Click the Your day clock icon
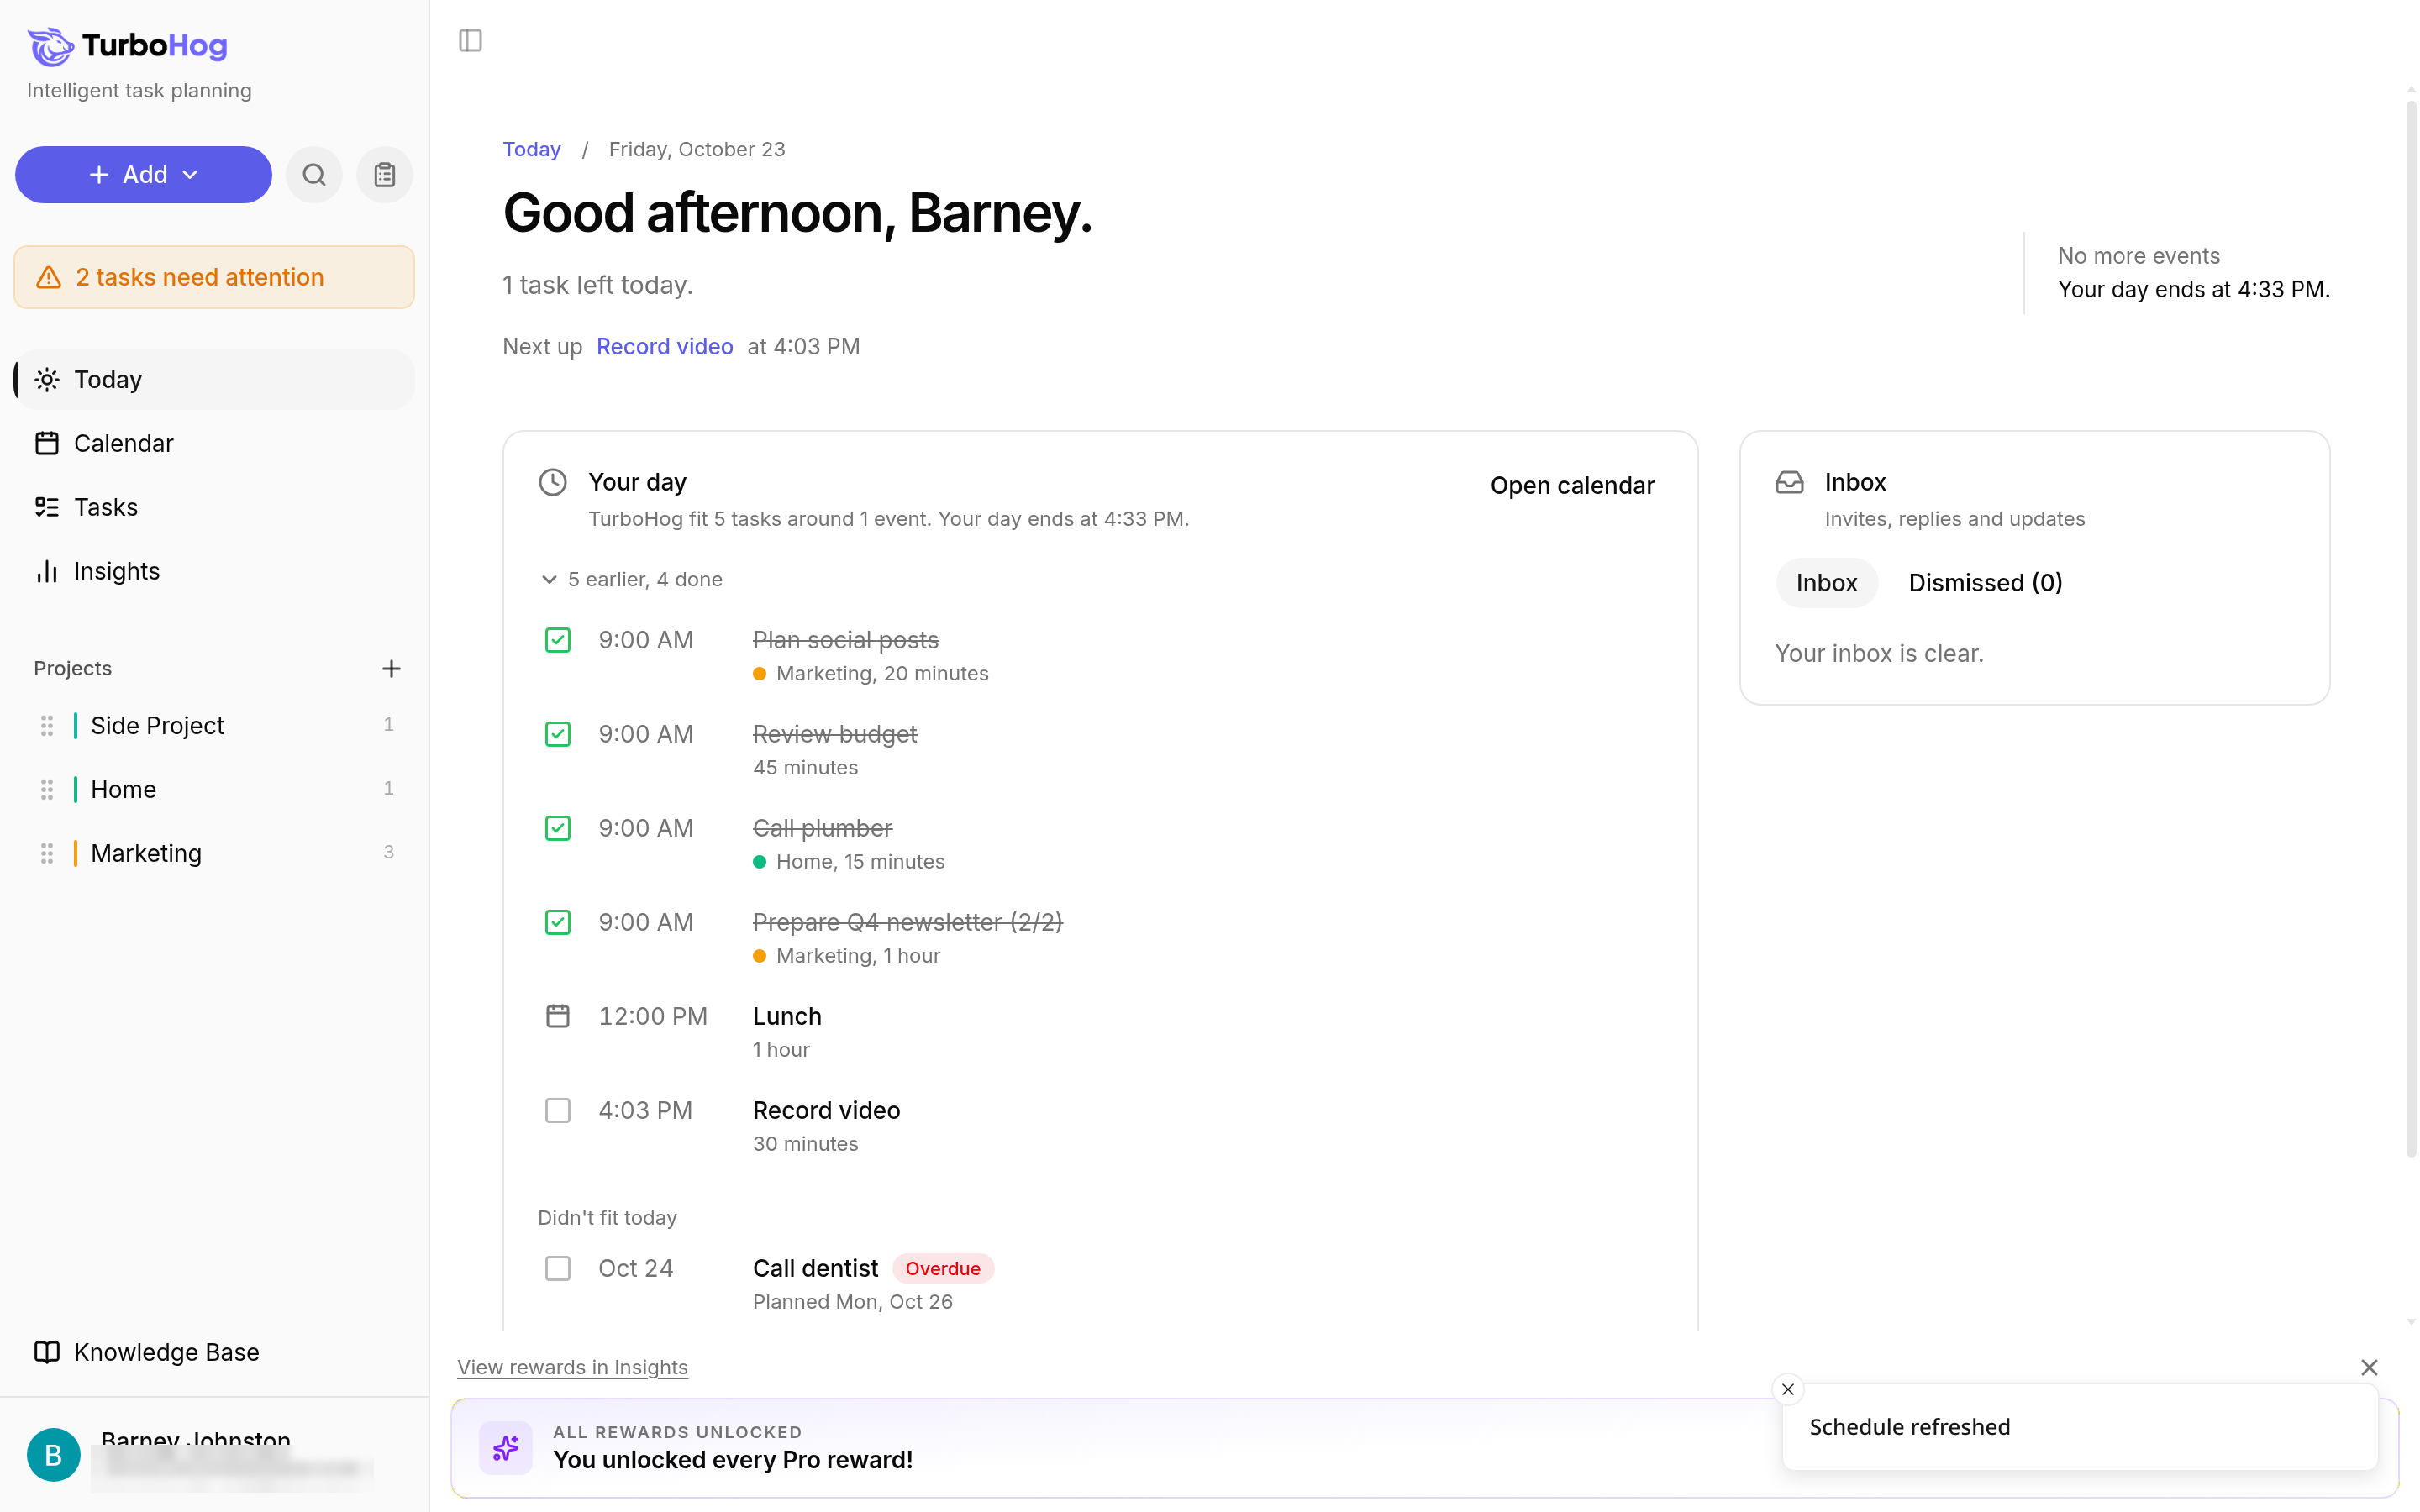This screenshot has height=1512, width=2420. (x=553, y=482)
